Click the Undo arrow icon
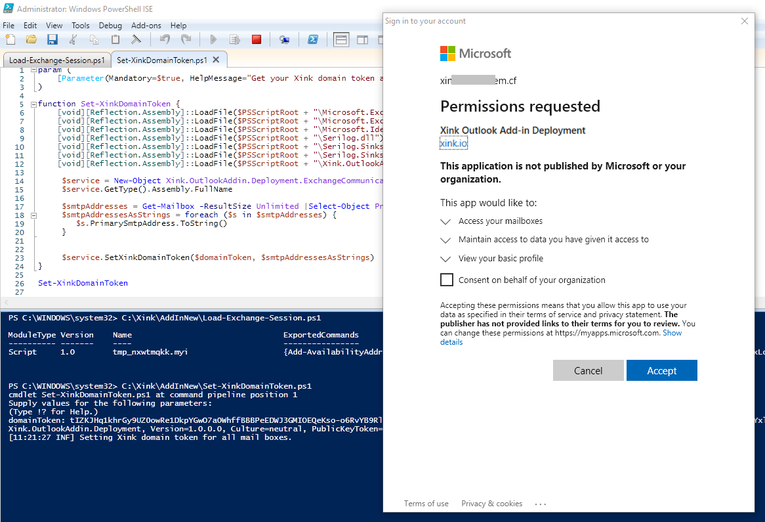The image size is (765, 522). [165, 39]
